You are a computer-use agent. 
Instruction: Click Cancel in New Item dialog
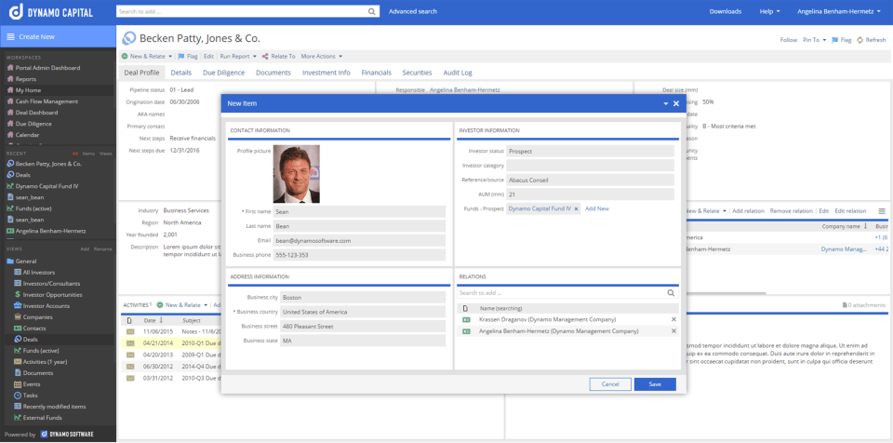pyautogui.click(x=610, y=384)
